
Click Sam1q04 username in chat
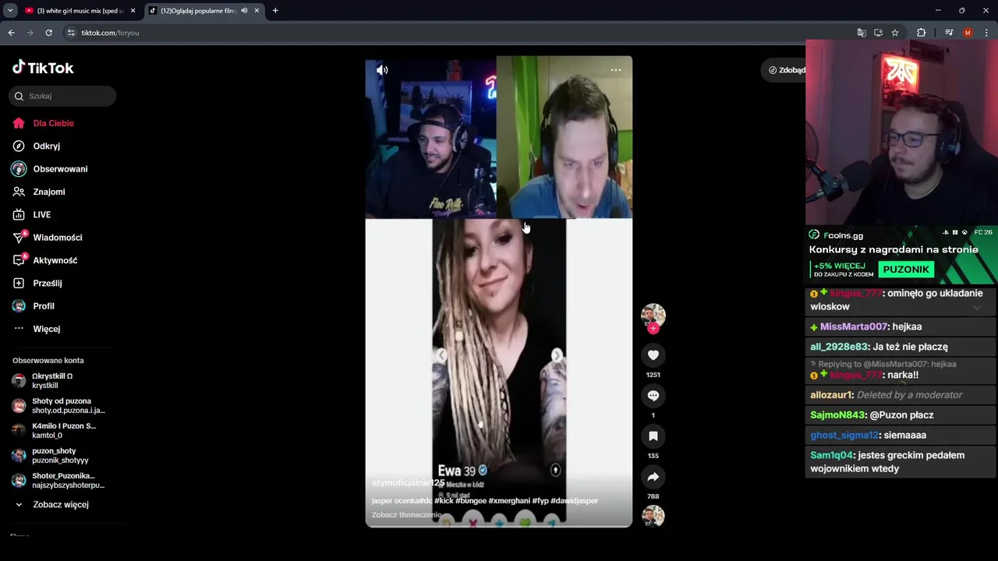point(832,455)
